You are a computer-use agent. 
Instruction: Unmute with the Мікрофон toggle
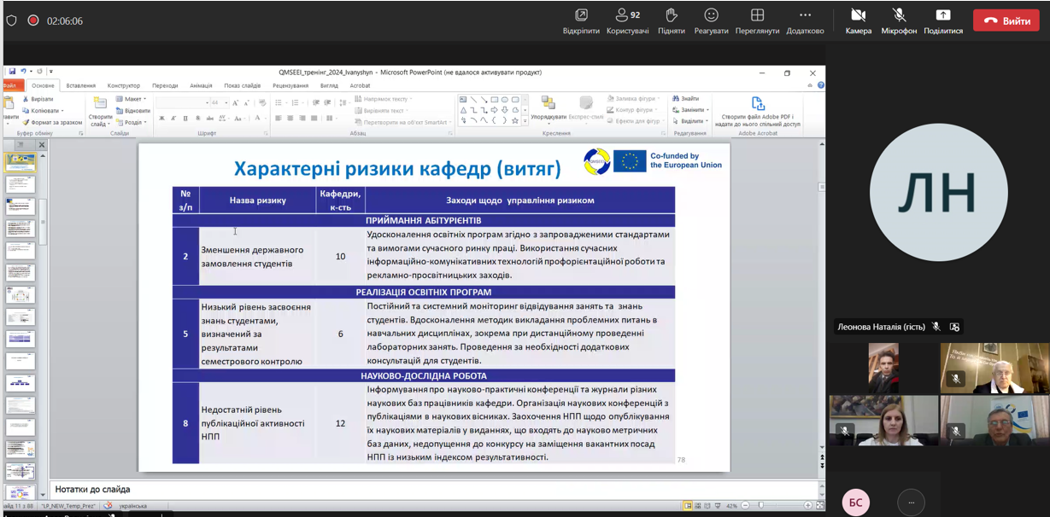click(x=899, y=15)
